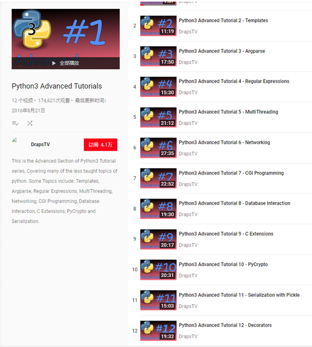Open Tutorial 11 - Serialization with Pickle
The height and width of the screenshot is (347, 312).
point(239,295)
